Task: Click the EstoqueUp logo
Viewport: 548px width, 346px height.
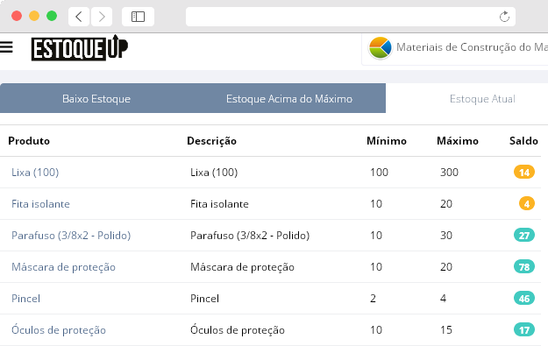Action: coord(80,48)
